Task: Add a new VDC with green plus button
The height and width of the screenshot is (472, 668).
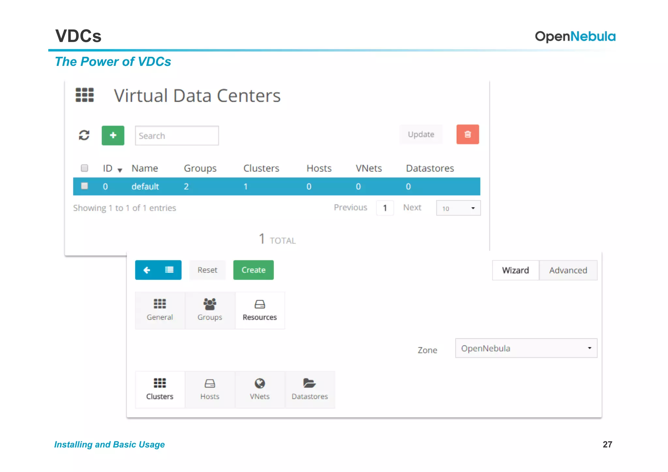Action: (113, 135)
